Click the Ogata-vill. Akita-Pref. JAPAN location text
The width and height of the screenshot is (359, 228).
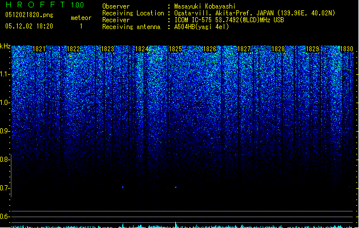(x=255, y=13)
